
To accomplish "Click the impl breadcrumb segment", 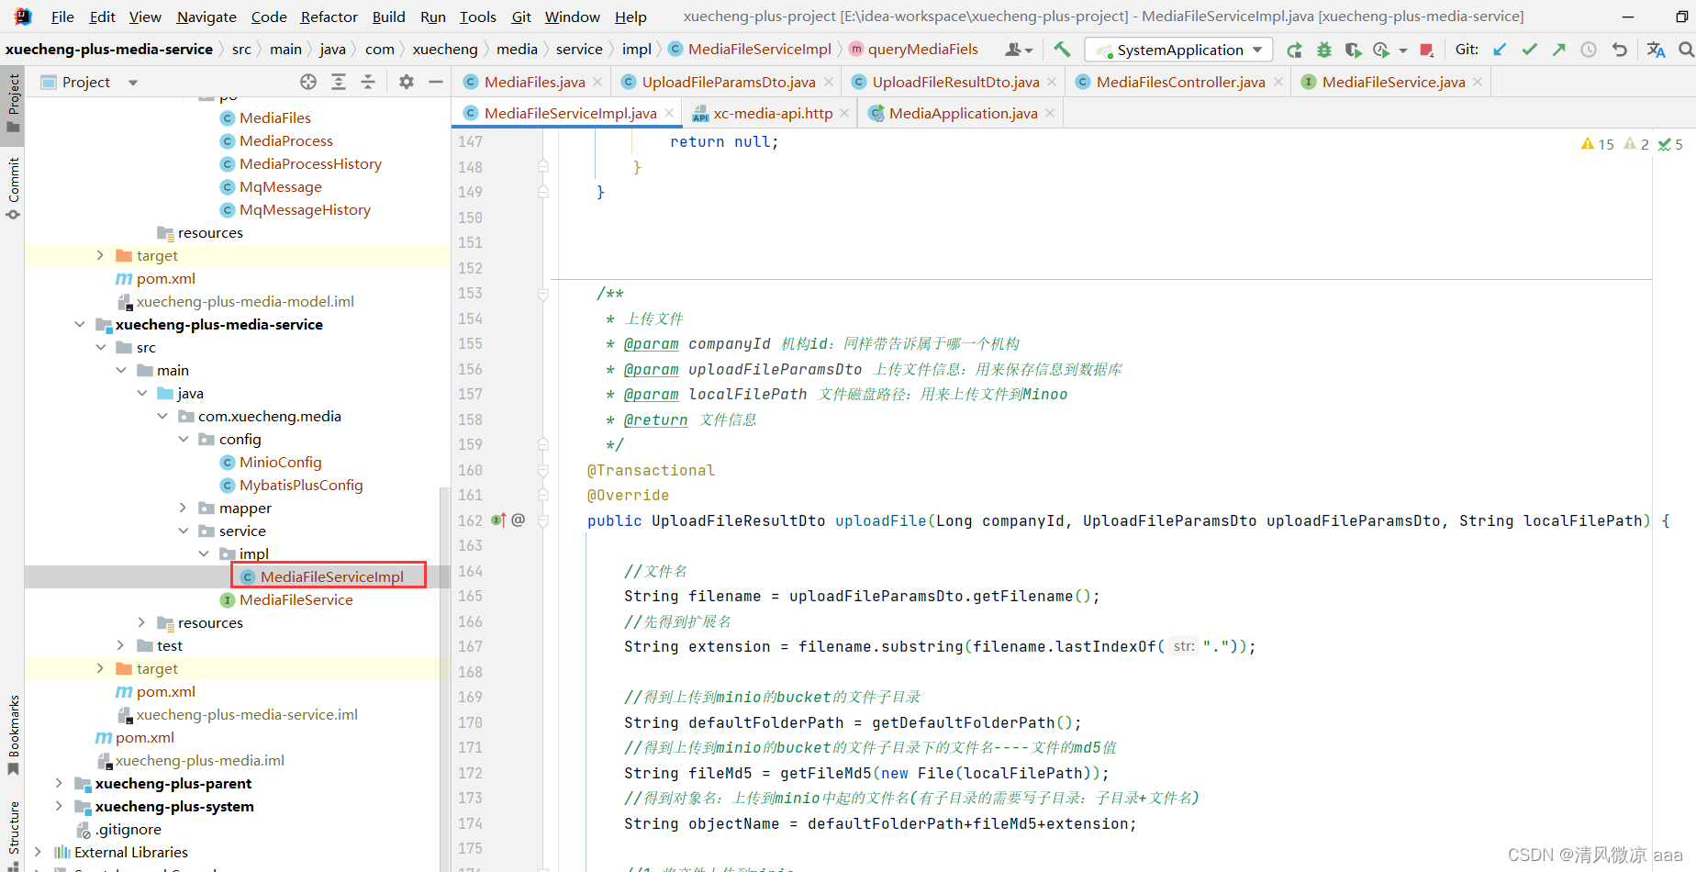I will (x=636, y=50).
